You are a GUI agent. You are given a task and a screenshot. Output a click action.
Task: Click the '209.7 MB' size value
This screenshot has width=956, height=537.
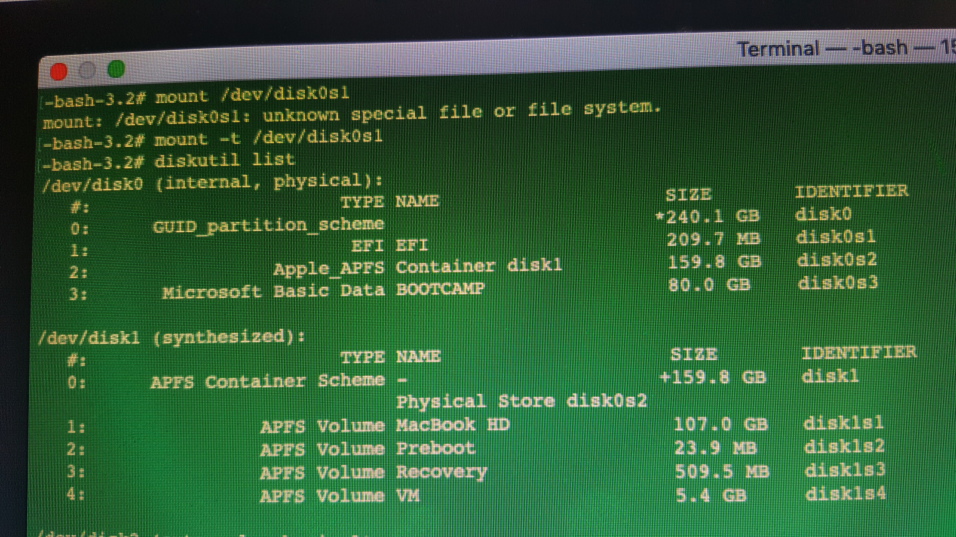tap(713, 239)
